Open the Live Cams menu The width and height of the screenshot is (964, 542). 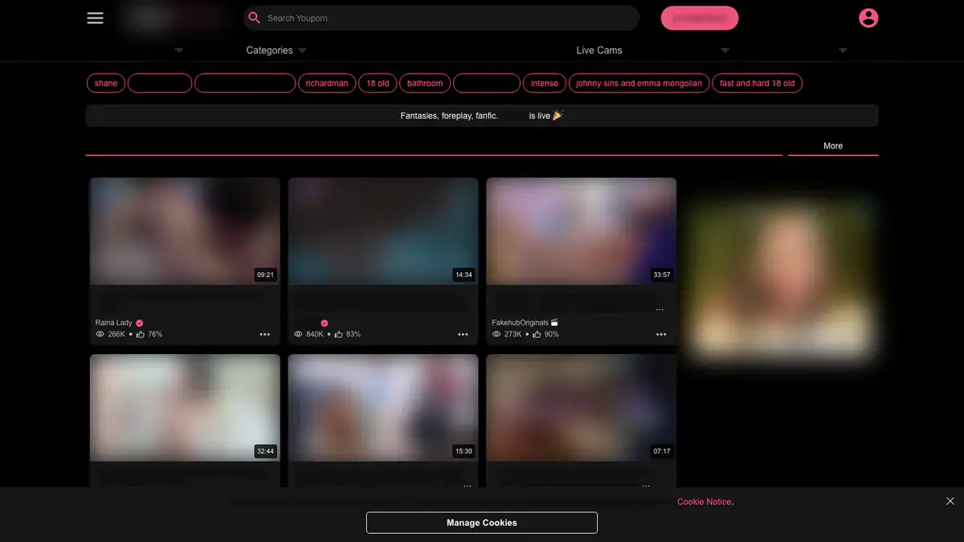tap(599, 50)
